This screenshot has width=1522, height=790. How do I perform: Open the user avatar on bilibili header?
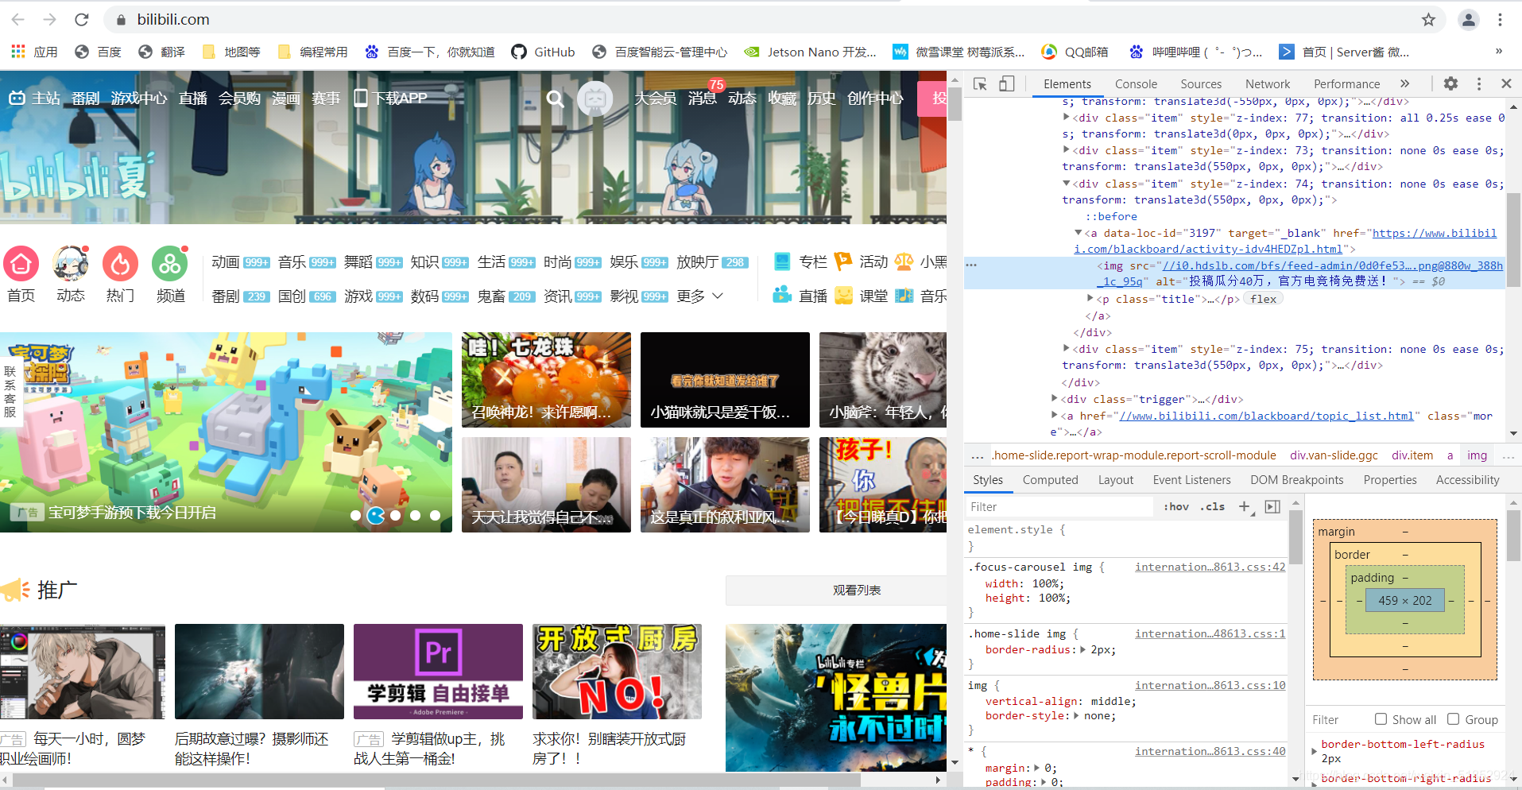595,99
